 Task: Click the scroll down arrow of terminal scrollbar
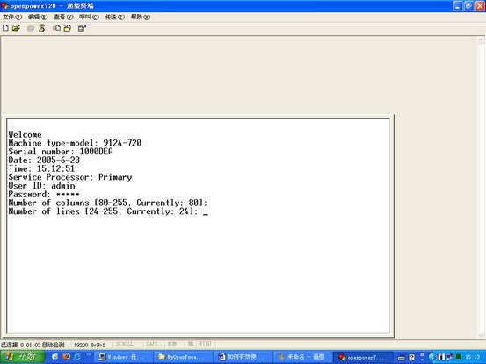click(481, 335)
